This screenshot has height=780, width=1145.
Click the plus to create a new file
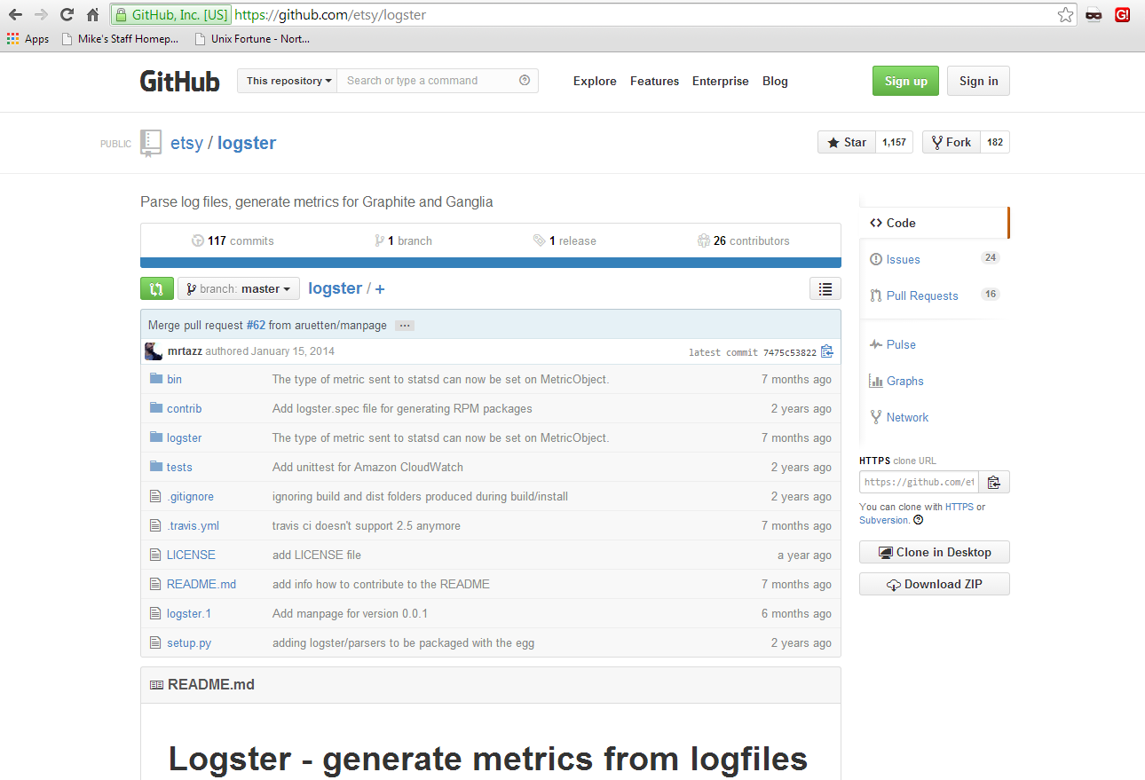point(380,289)
